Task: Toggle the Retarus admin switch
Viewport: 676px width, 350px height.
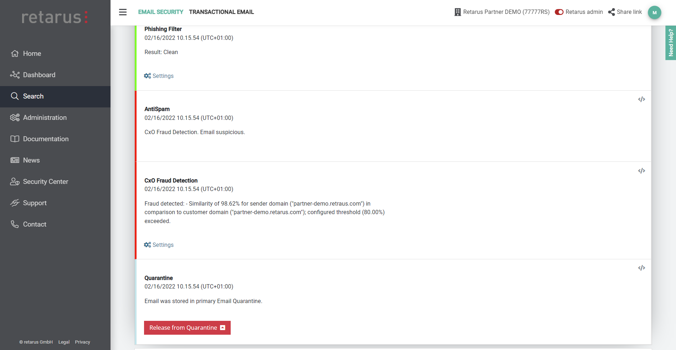Action: tap(559, 12)
